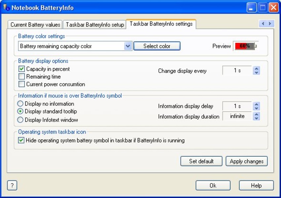Decrease Information display delay value

(x=257, y=108)
